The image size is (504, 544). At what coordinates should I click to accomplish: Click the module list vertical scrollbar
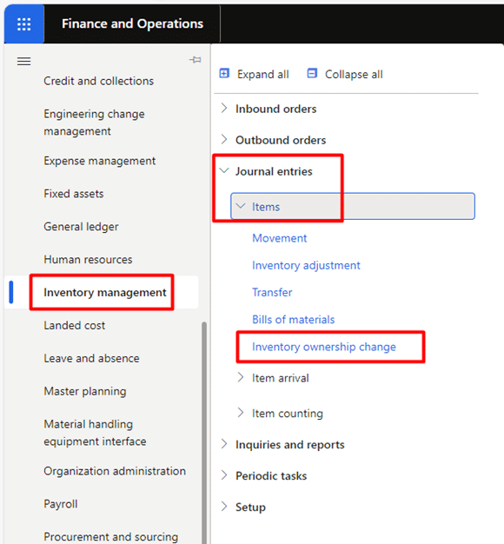[204, 432]
